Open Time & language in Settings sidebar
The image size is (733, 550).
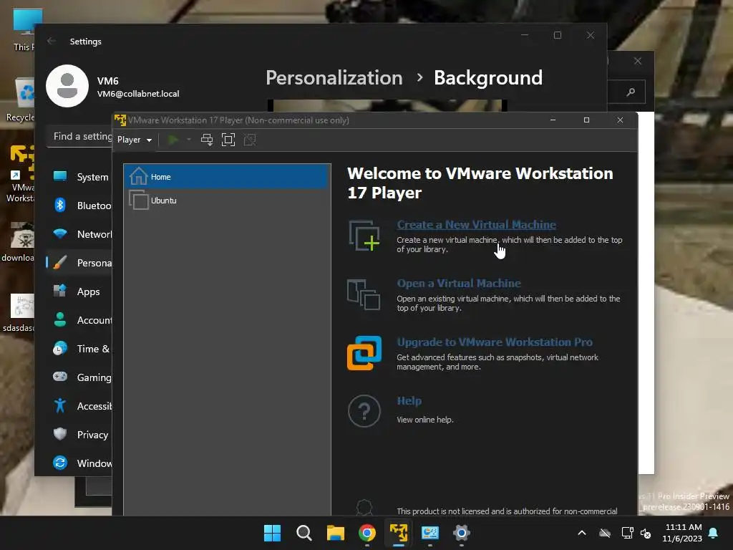coord(79,349)
